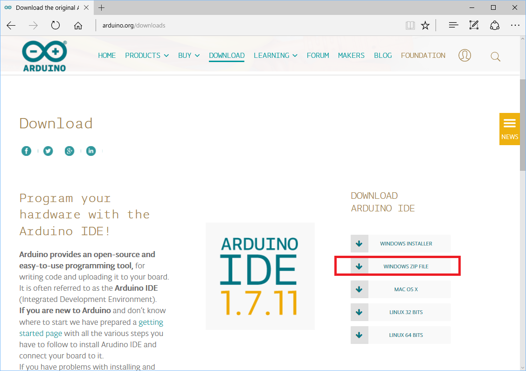Open the user account icon
Image resolution: width=526 pixels, height=371 pixels.
(464, 55)
